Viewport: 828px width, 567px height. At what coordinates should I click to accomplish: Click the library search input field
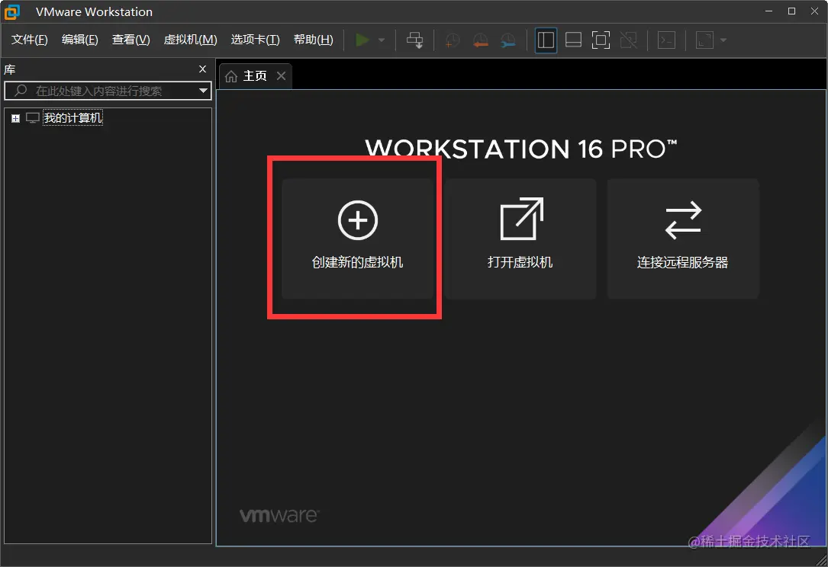(108, 91)
